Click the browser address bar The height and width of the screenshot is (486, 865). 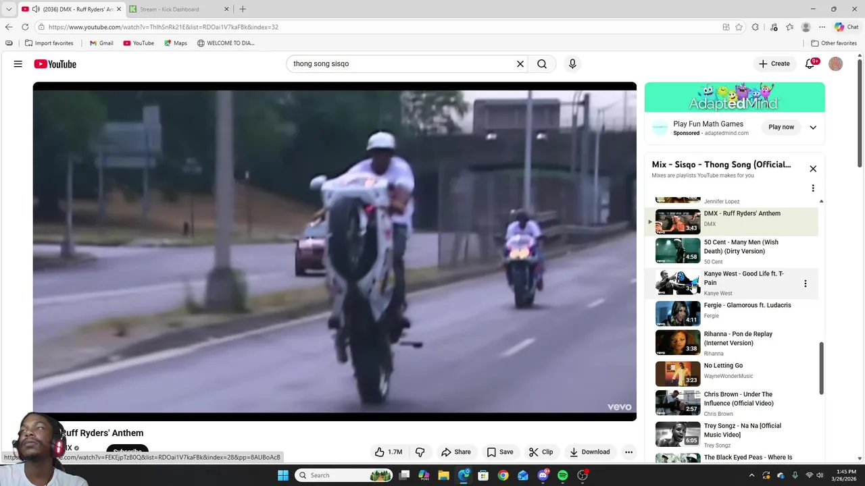point(378,27)
